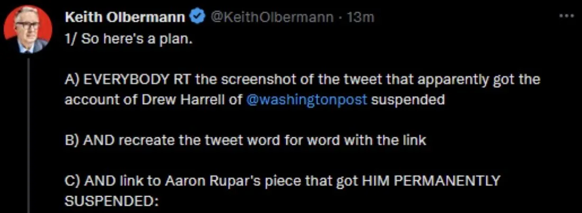Viewport: 582px width, 213px height.
Task: Click the final "SUSPENDED:" word
Action: click(x=112, y=201)
